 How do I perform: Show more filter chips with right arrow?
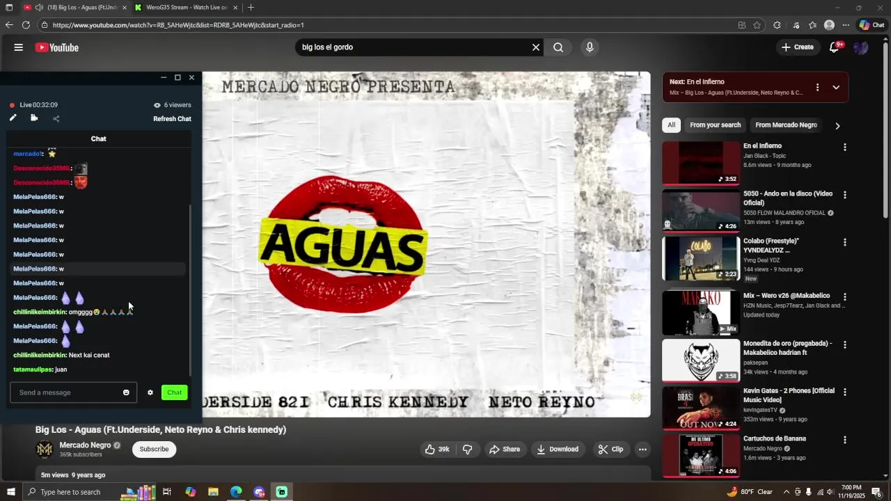tap(837, 126)
